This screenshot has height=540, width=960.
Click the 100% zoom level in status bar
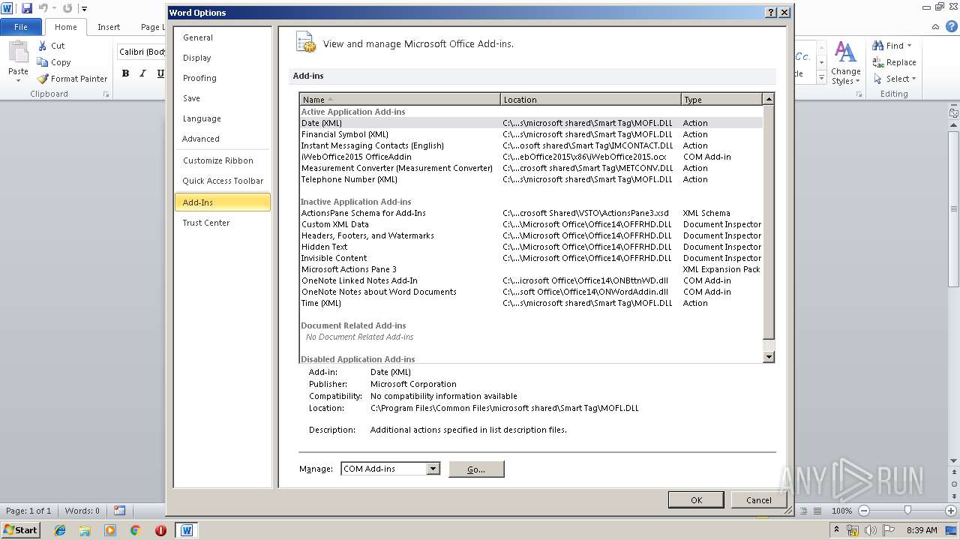click(x=842, y=511)
